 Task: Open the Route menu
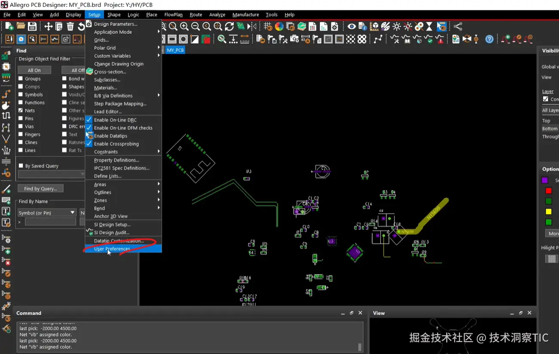(x=196, y=15)
